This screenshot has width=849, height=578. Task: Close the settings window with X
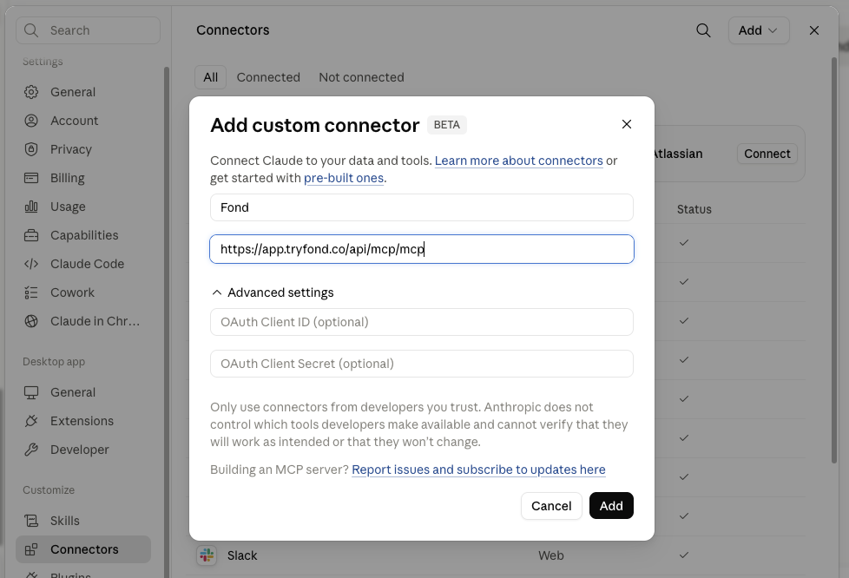[813, 30]
